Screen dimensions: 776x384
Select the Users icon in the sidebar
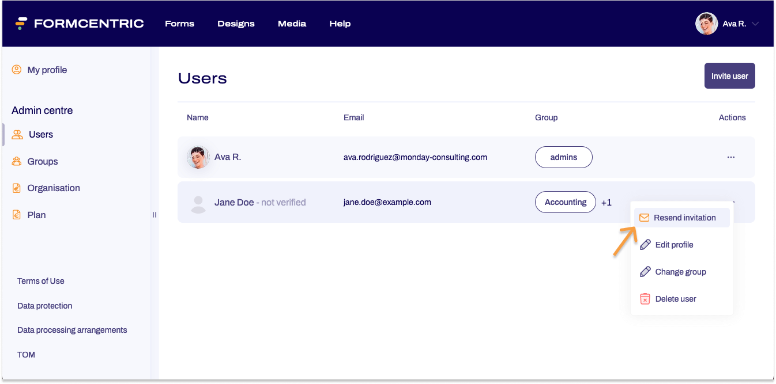coord(16,134)
